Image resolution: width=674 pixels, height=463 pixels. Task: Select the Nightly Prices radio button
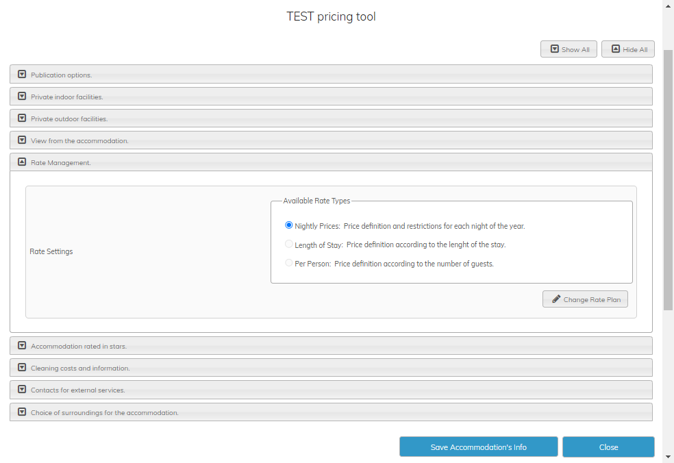pyautogui.click(x=289, y=225)
